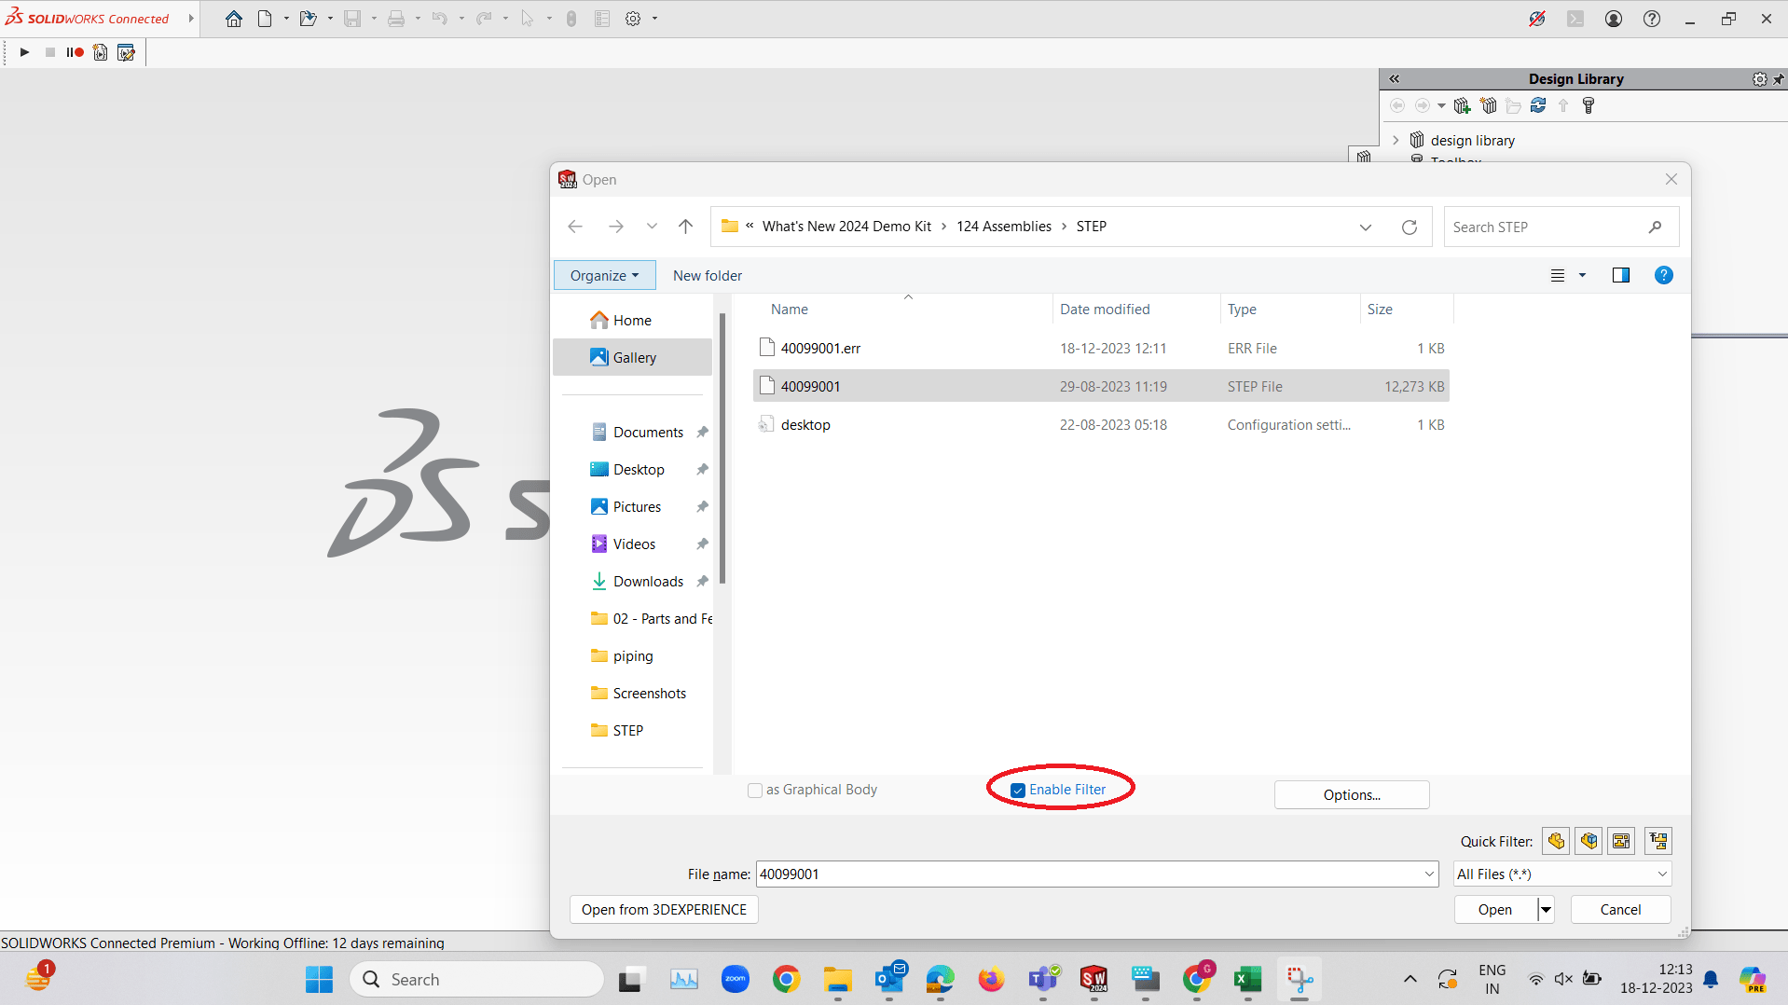Click the File name input field
The image size is (1788, 1005).
tap(1089, 874)
